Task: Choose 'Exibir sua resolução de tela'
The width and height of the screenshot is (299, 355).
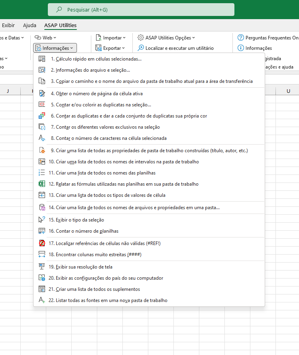Action: [149, 267]
